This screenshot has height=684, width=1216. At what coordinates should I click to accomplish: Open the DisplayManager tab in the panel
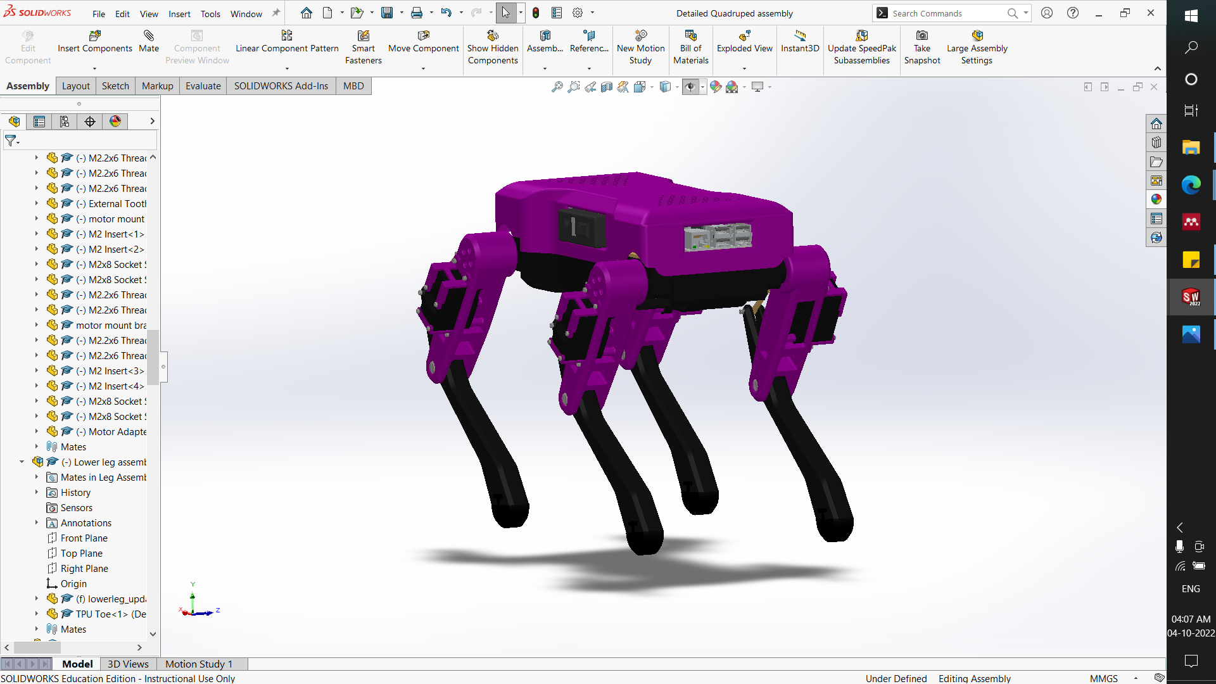point(115,121)
